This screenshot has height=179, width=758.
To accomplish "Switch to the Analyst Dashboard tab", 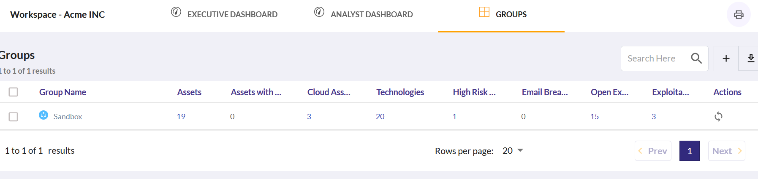I will pyautogui.click(x=364, y=14).
